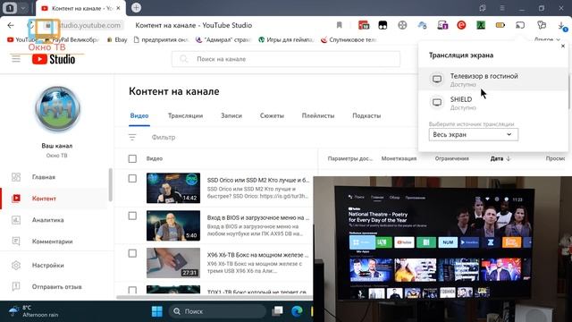Click the filter icon next to Фильтр

(132, 137)
